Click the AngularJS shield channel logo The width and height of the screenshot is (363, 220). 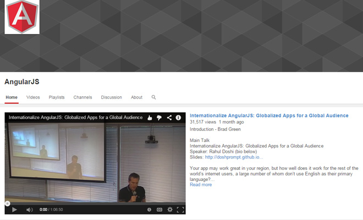tap(22, 16)
